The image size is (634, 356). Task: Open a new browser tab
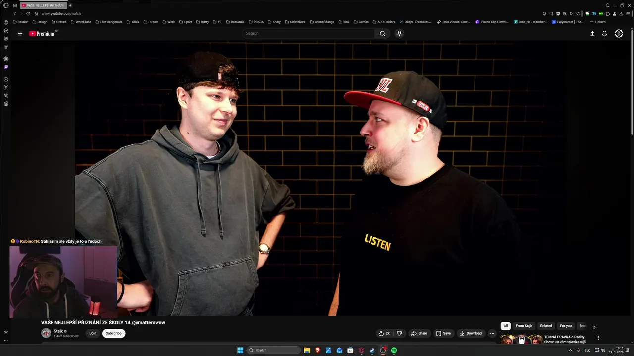tap(70, 5)
